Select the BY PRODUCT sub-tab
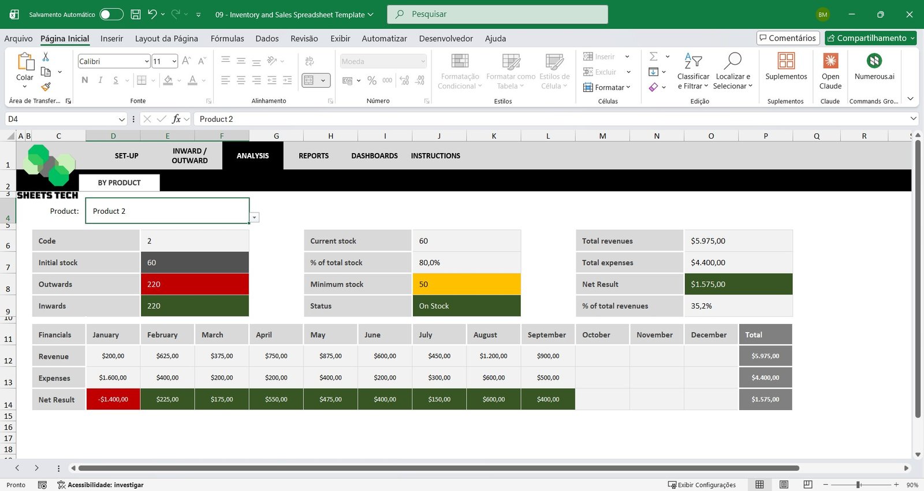The width and height of the screenshot is (924, 491). [119, 183]
